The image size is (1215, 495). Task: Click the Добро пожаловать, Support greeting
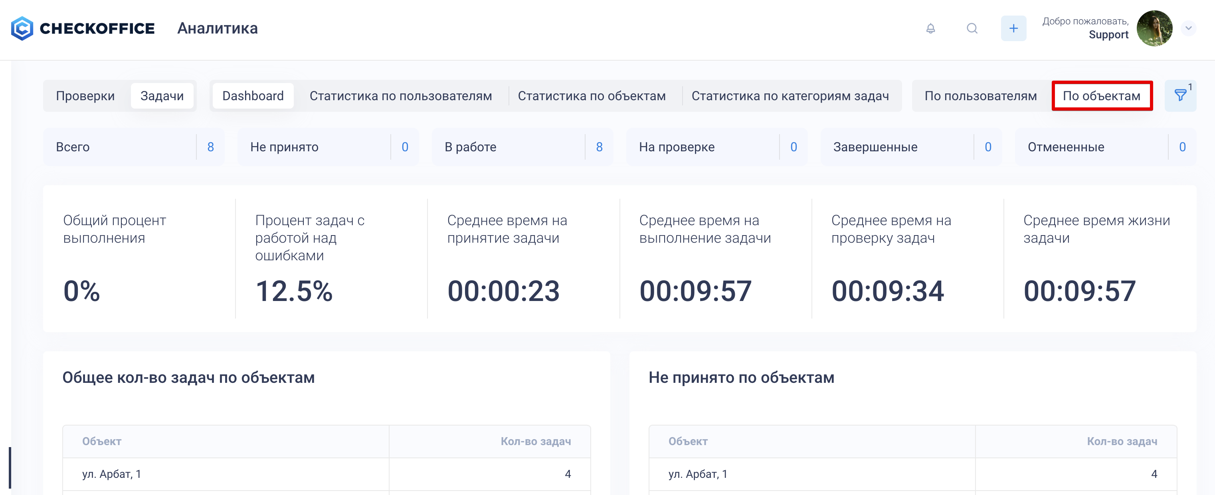(1085, 28)
